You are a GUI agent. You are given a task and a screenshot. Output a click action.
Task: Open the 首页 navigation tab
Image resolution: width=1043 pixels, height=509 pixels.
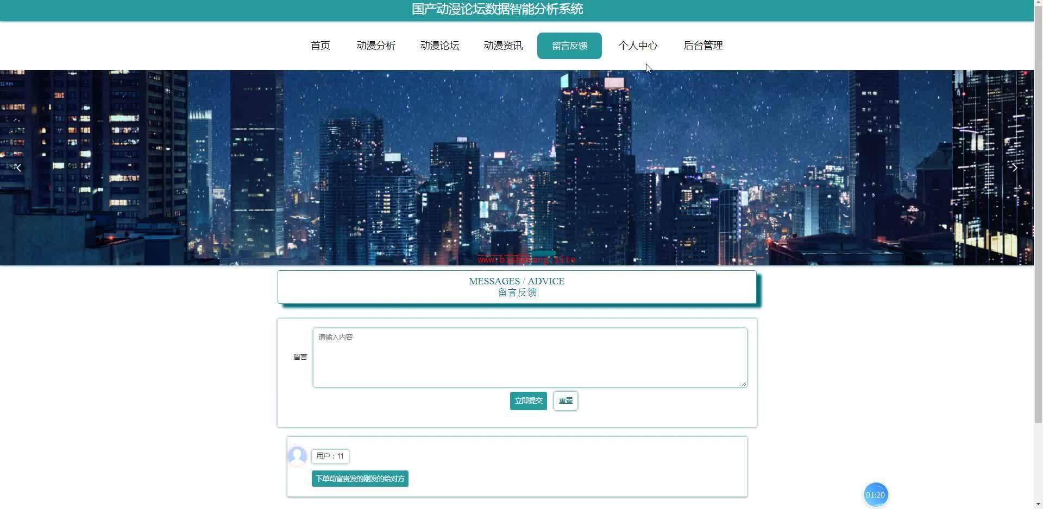tap(321, 46)
